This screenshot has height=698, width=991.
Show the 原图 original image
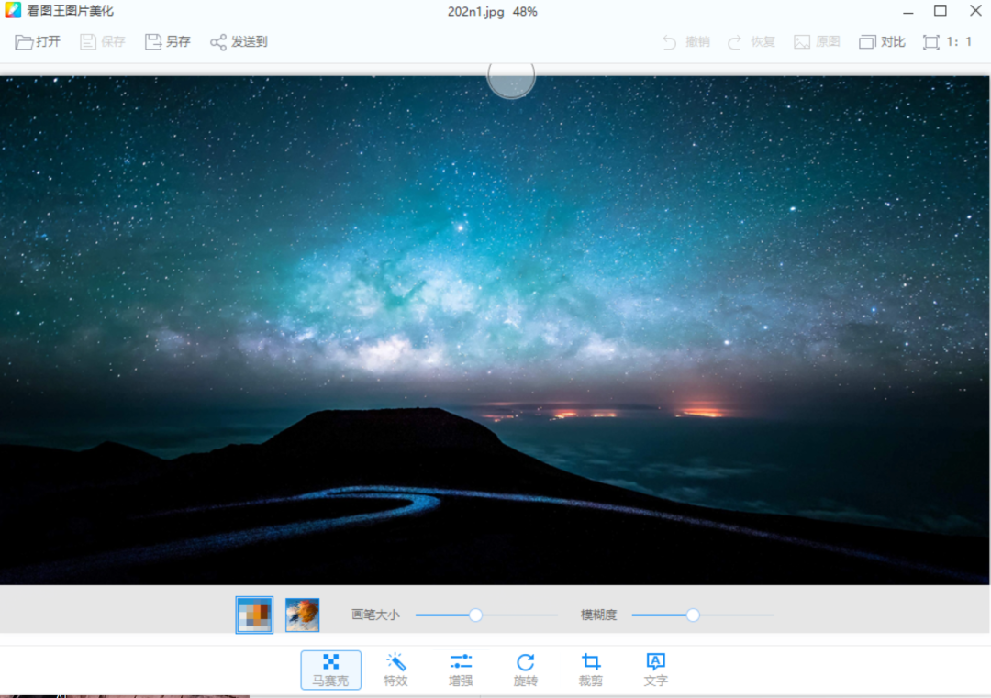pos(817,41)
